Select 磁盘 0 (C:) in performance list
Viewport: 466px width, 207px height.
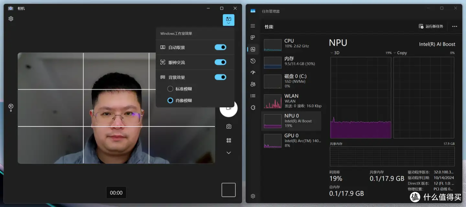(x=291, y=81)
